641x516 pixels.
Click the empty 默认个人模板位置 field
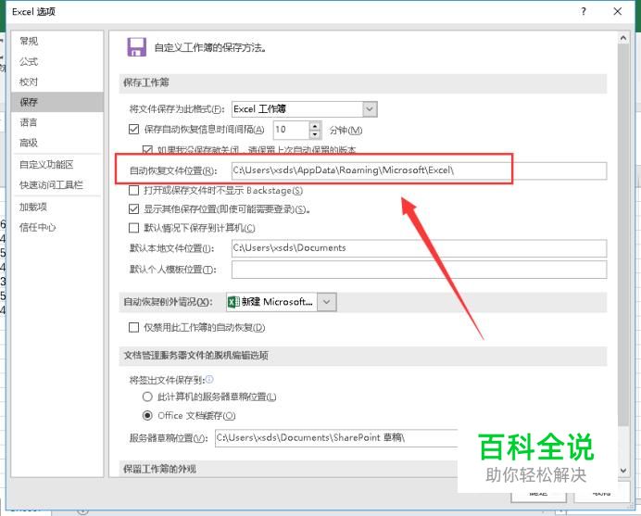[419, 270]
